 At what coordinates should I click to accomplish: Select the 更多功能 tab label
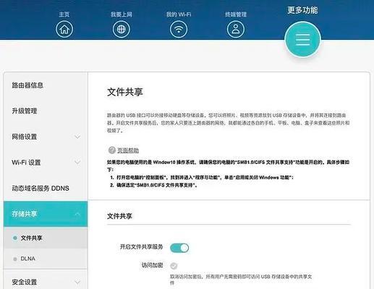tap(302, 10)
